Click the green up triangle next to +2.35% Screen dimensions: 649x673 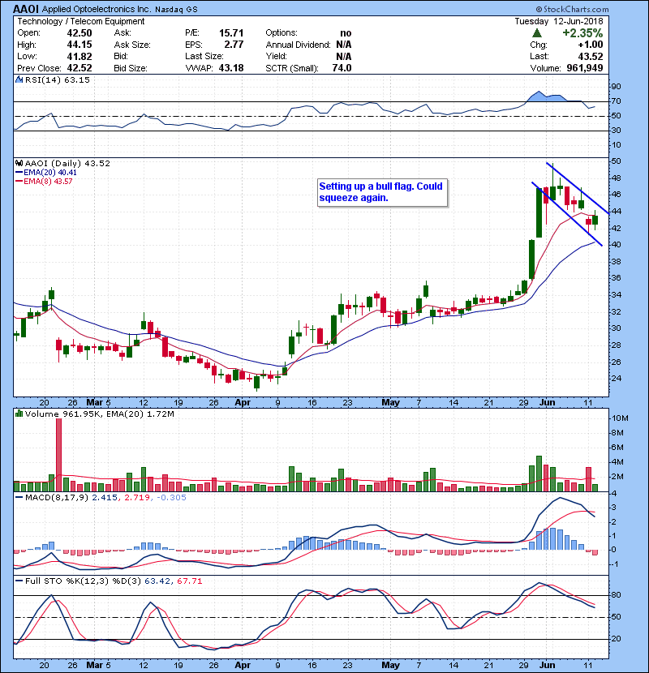(536, 33)
